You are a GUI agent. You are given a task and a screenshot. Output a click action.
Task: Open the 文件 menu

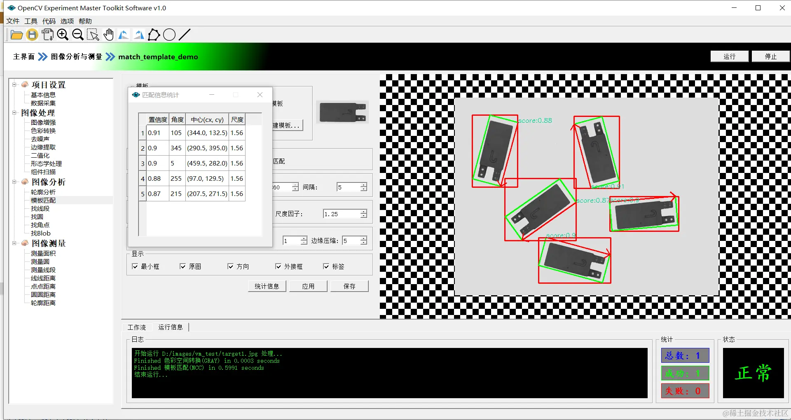[13, 21]
